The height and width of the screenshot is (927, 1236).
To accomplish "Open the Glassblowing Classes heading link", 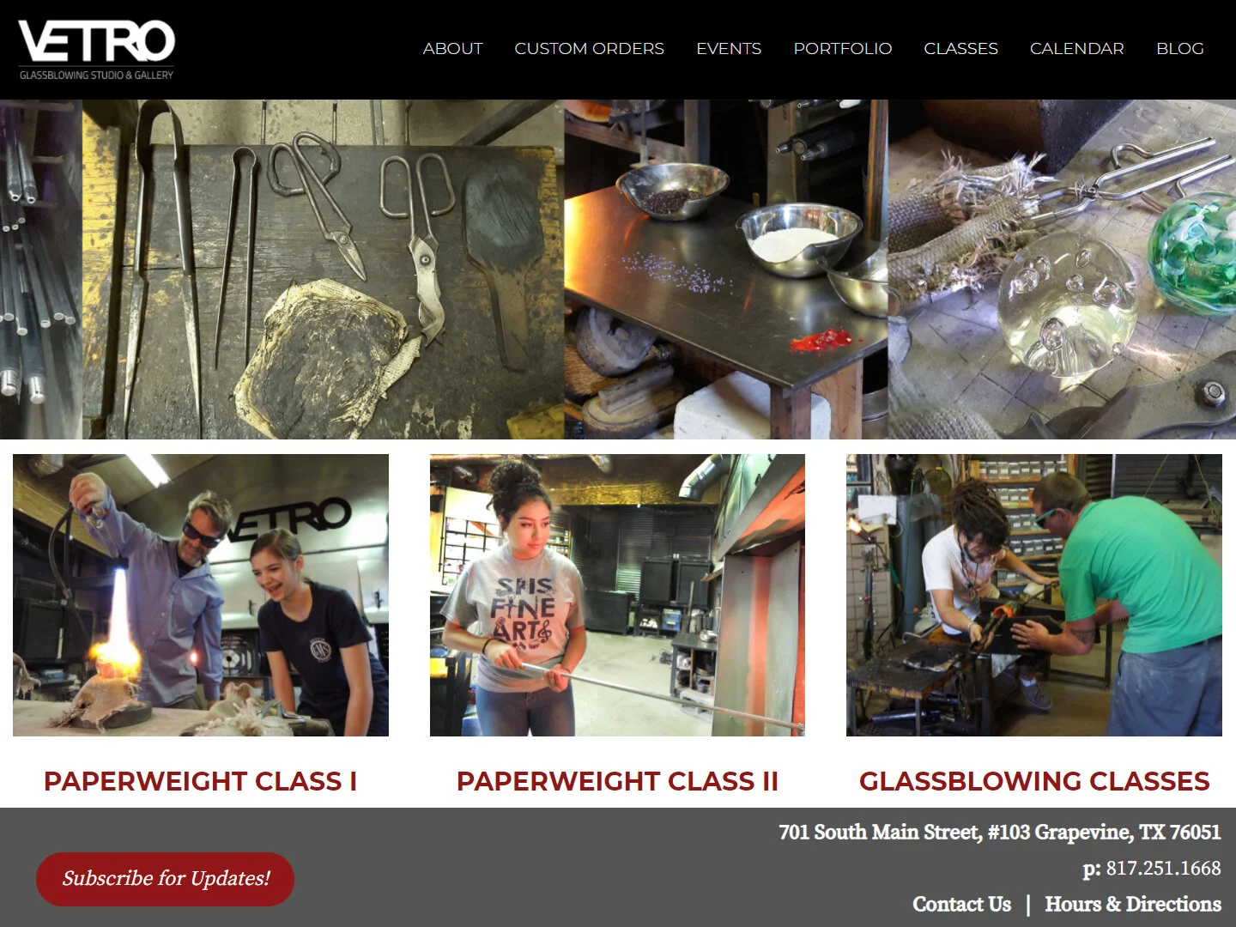I will pyautogui.click(x=1034, y=781).
